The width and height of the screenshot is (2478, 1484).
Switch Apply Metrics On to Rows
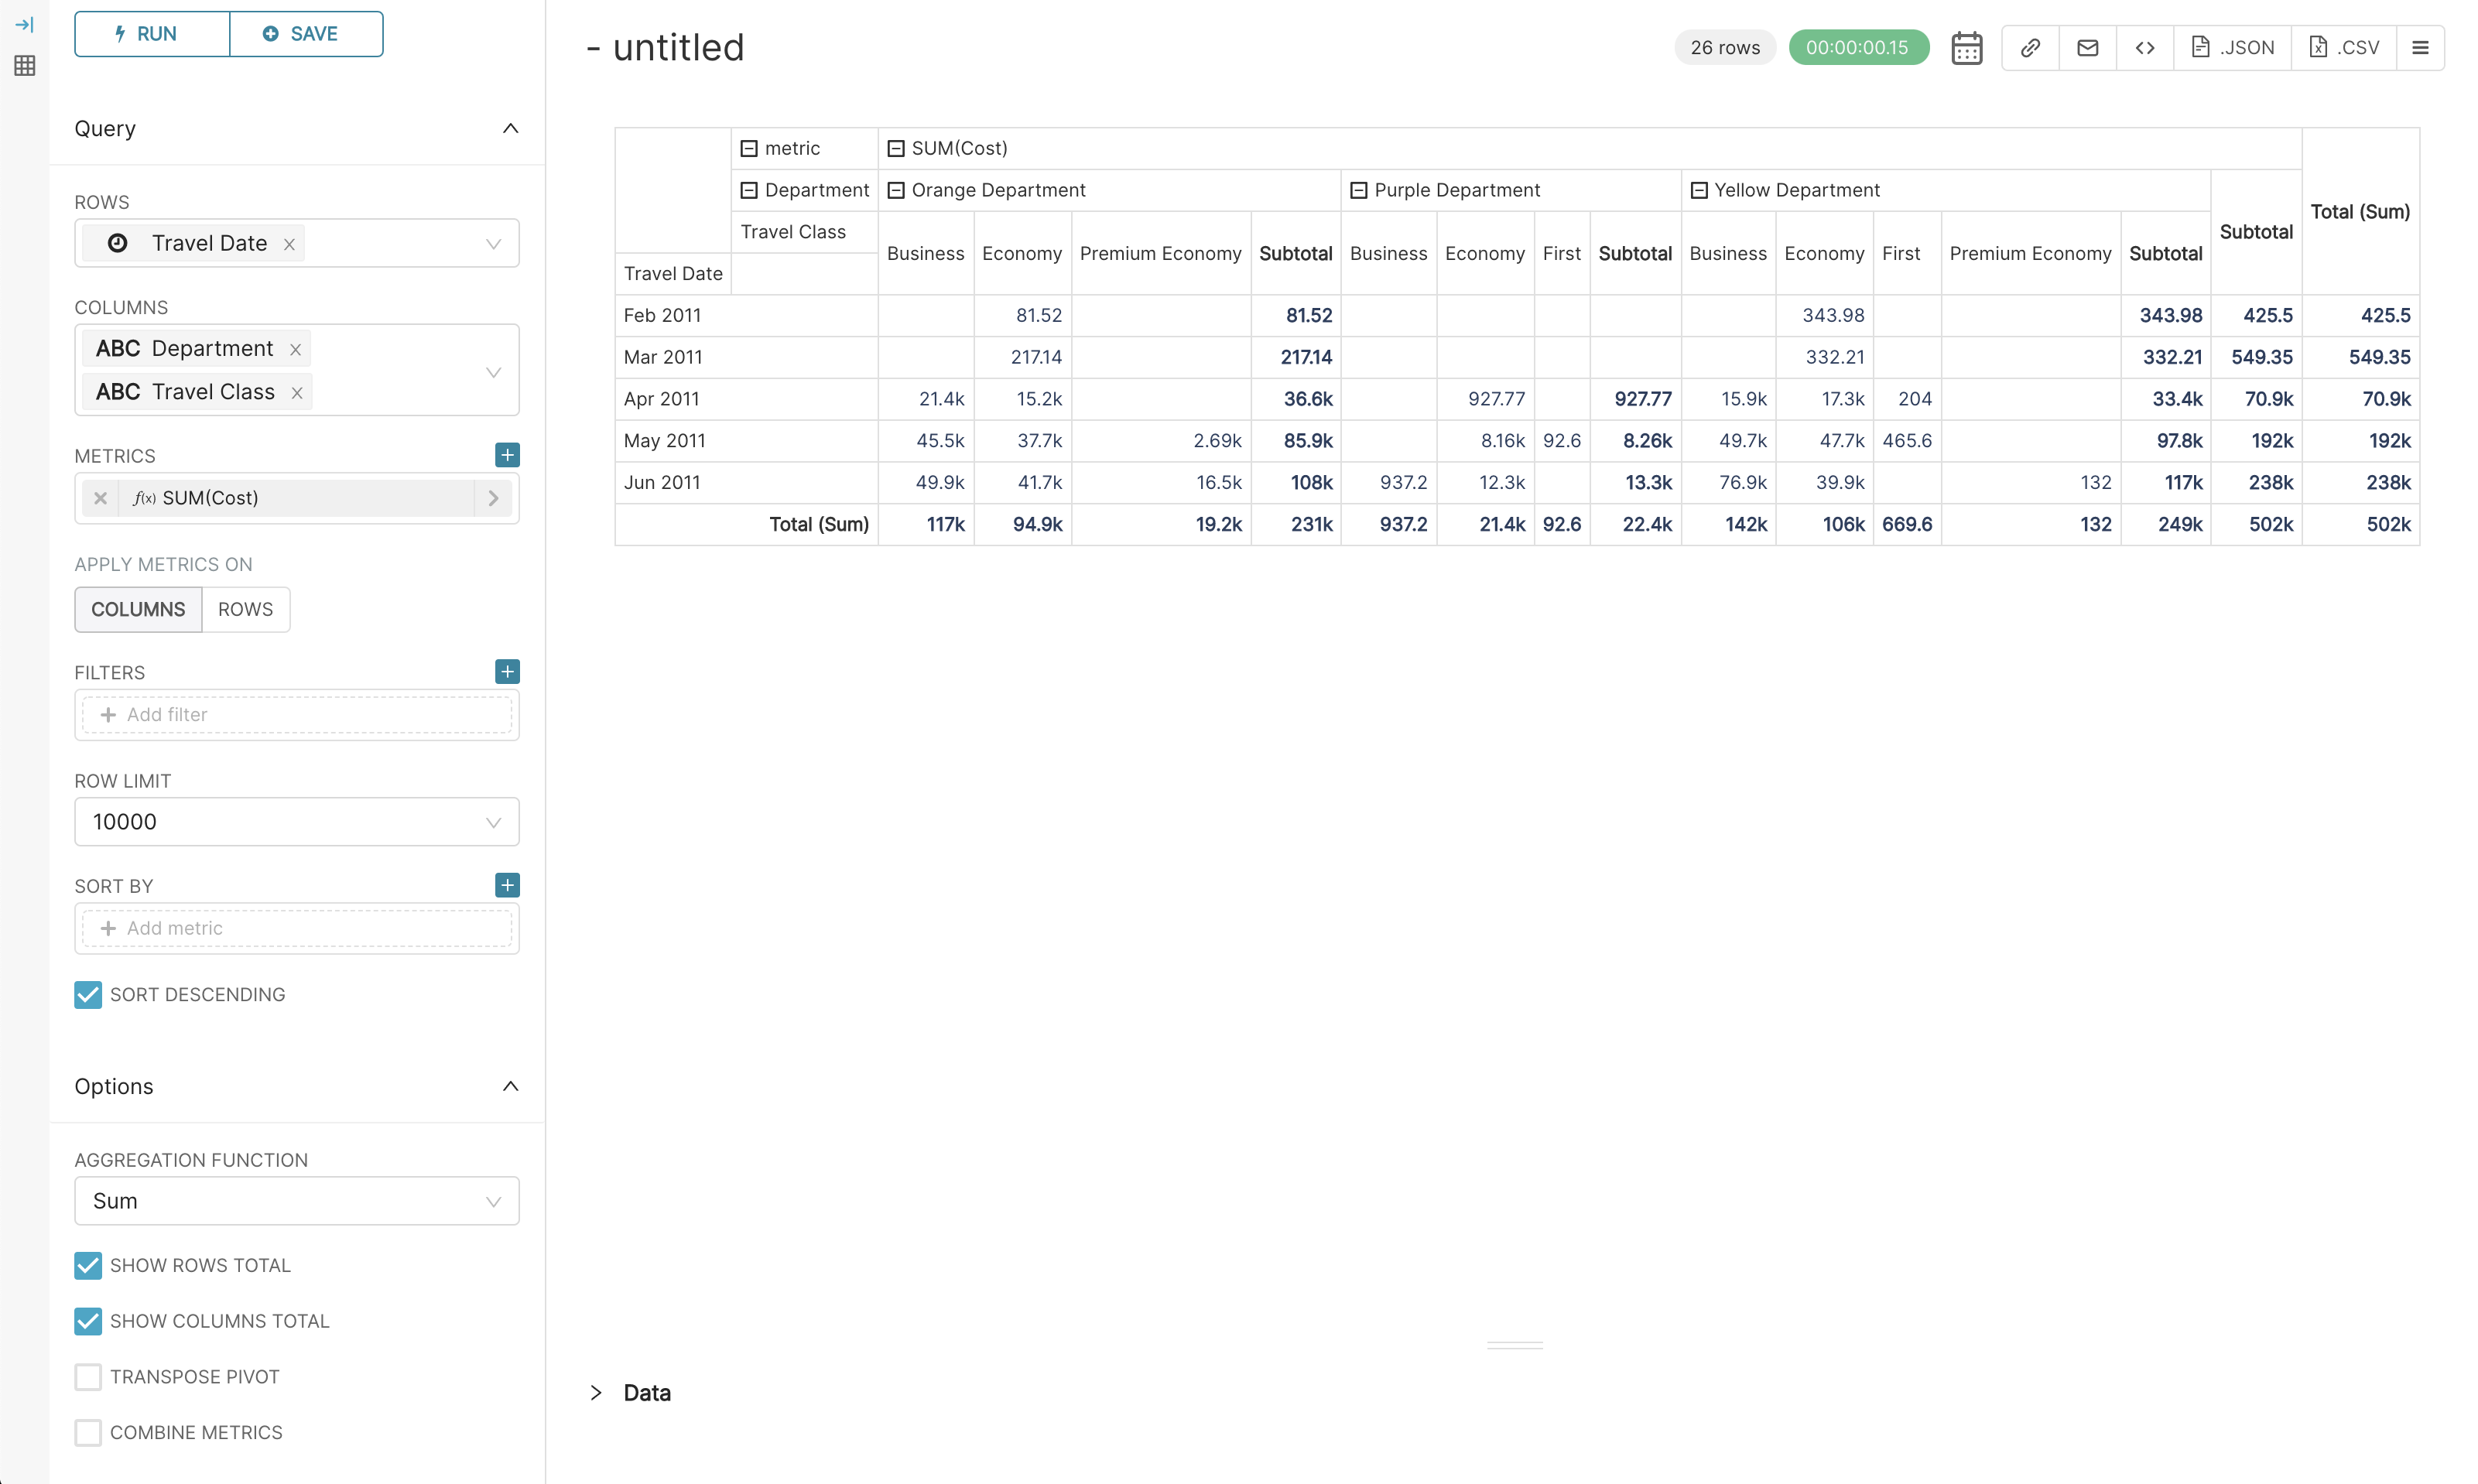point(245,609)
